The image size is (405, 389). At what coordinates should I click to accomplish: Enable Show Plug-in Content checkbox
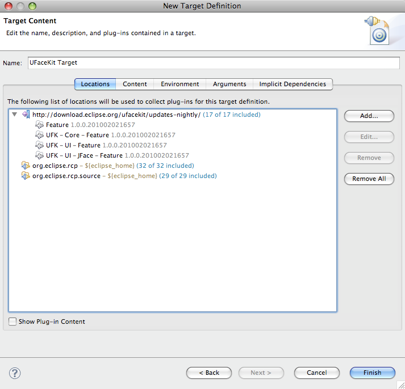13,322
